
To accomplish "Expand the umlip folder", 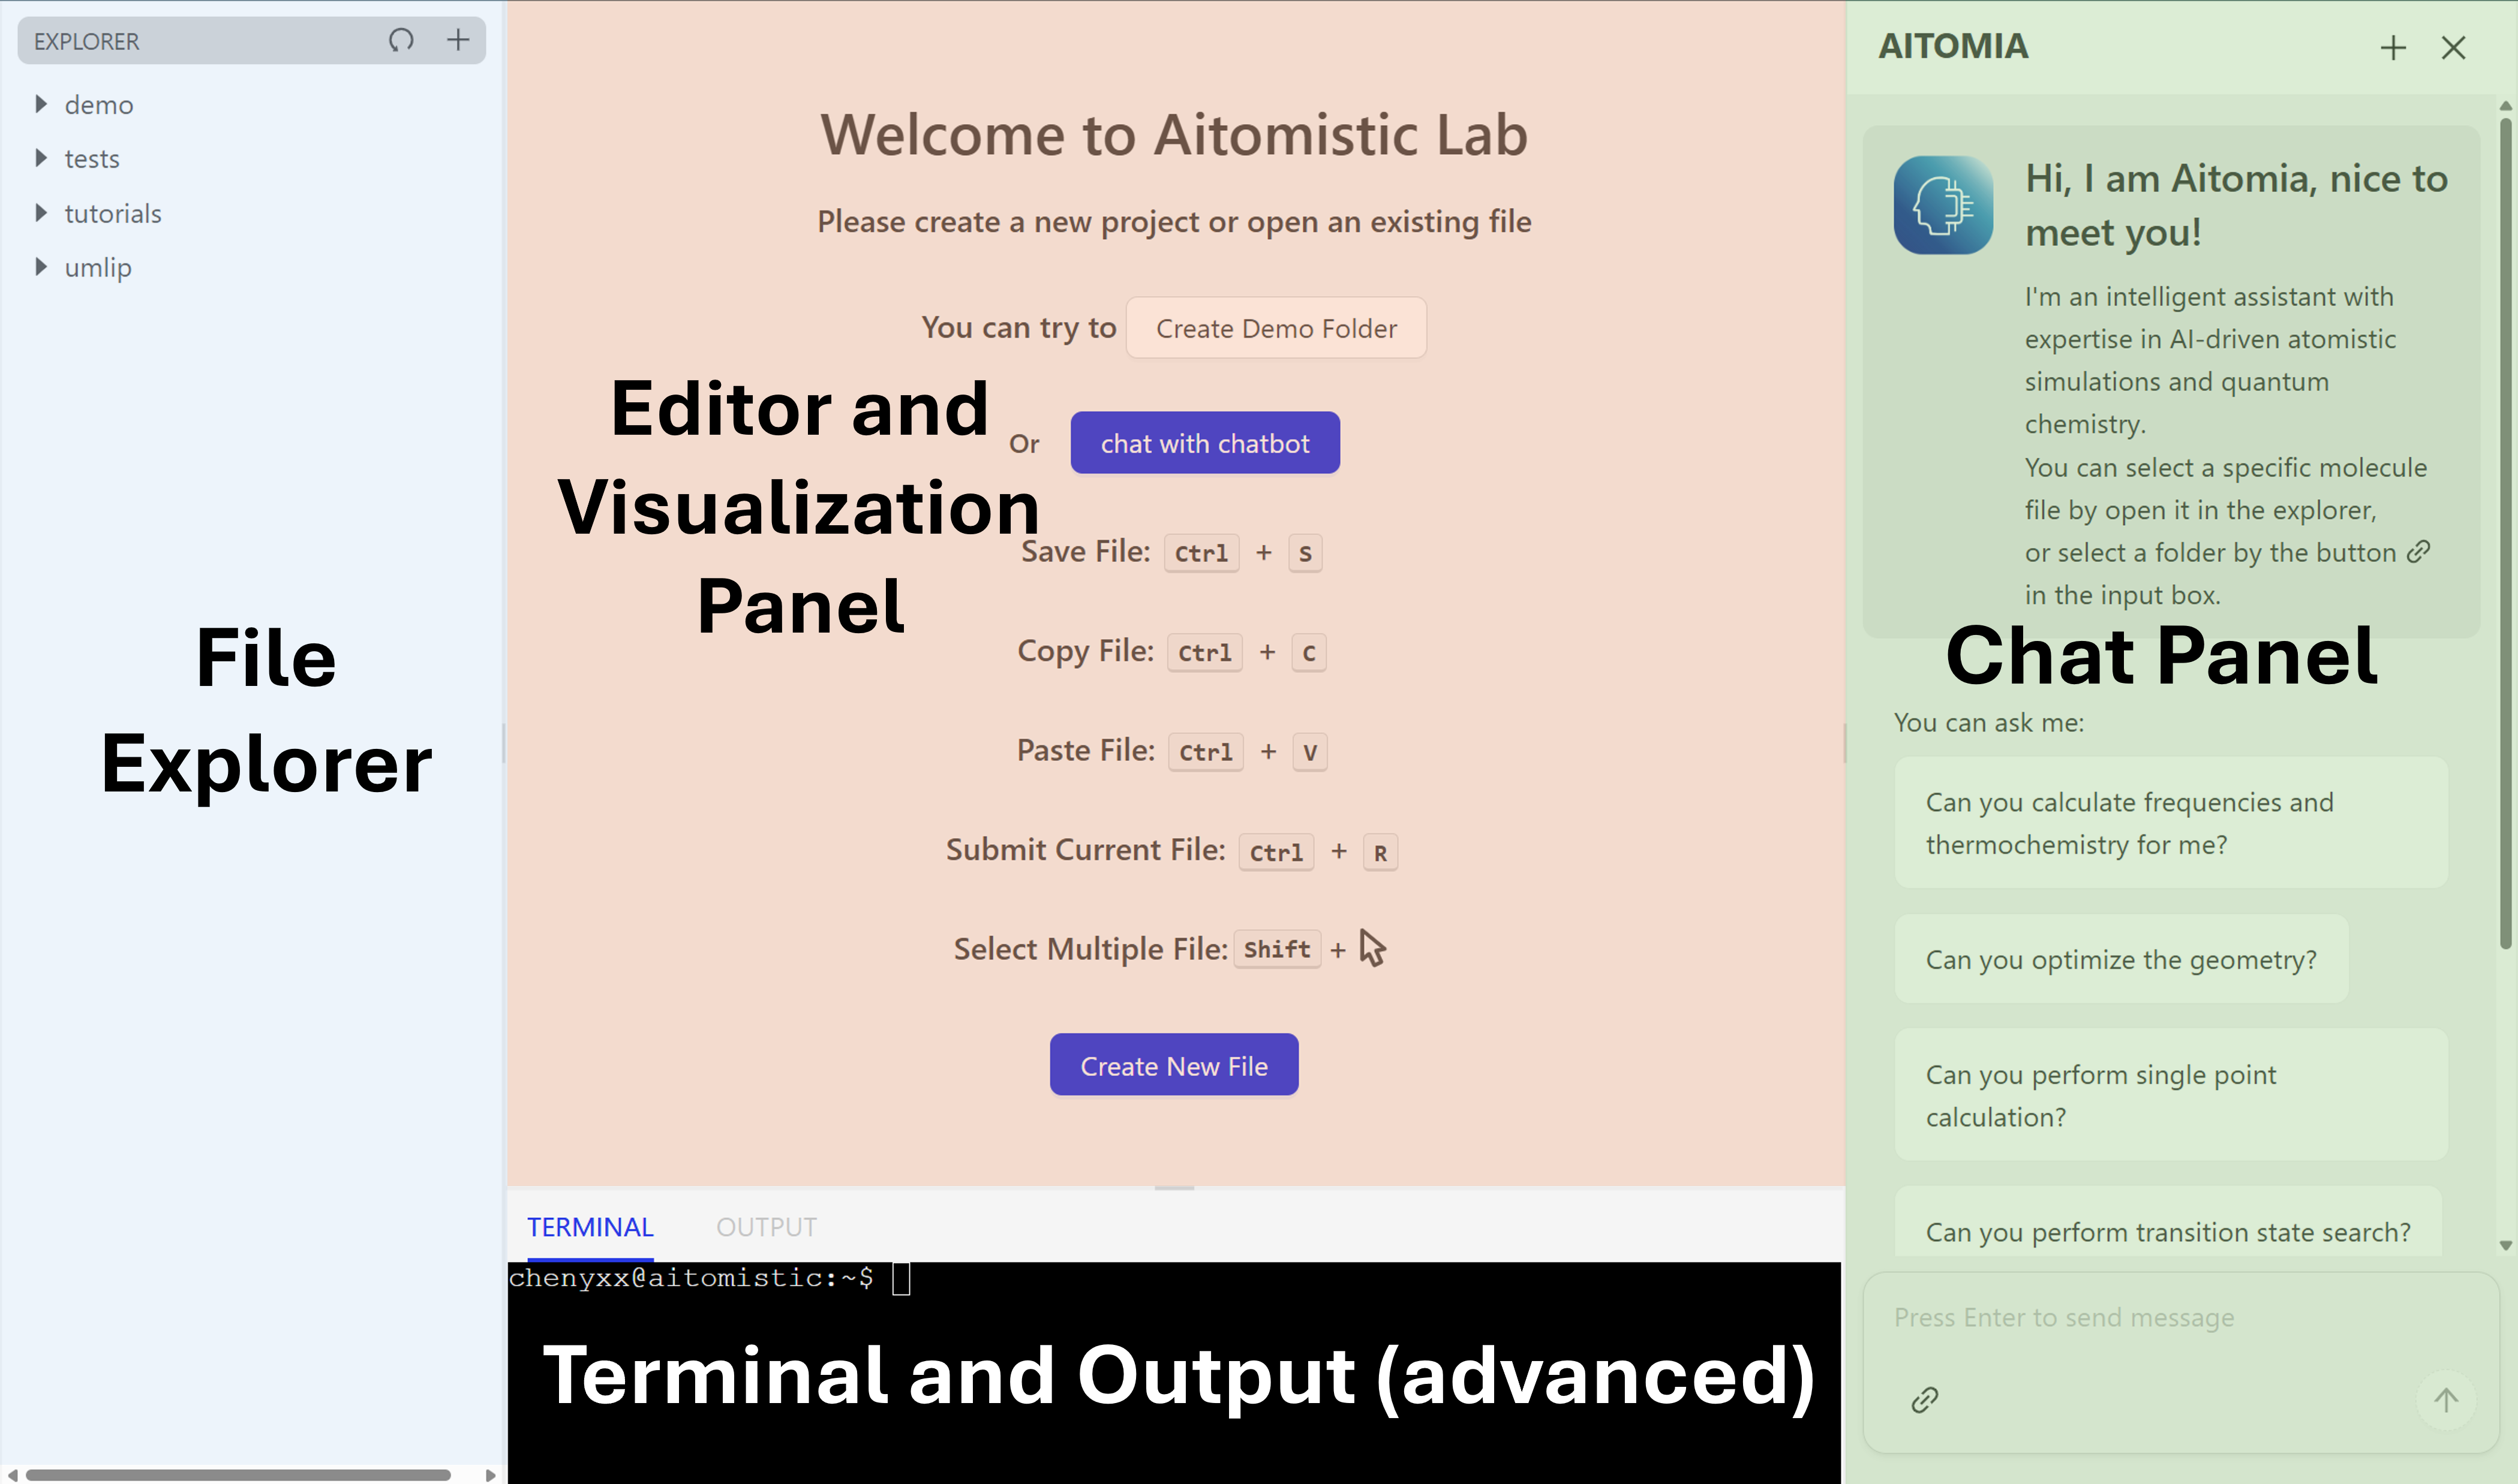I will pyautogui.click(x=42, y=267).
